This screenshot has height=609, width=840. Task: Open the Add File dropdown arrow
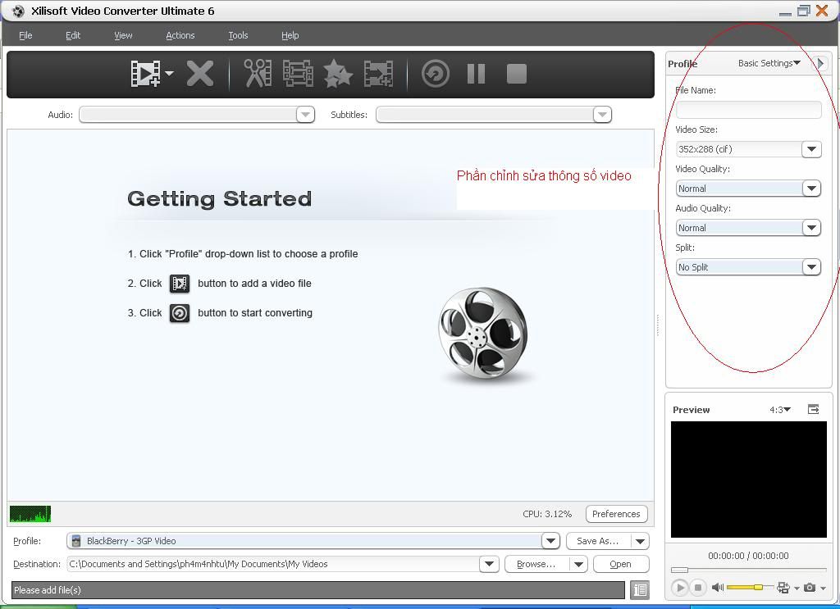169,73
